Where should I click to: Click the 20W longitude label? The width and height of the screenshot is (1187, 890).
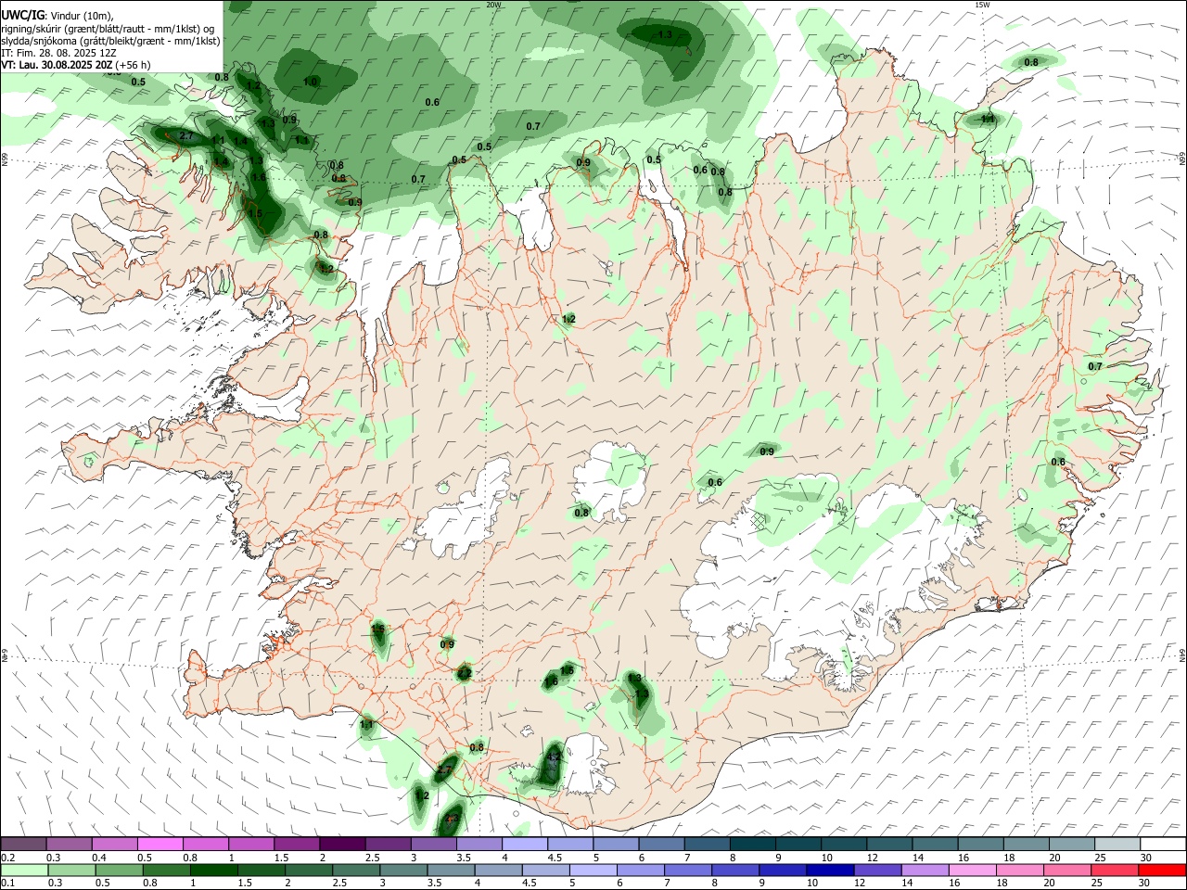pos(493,5)
